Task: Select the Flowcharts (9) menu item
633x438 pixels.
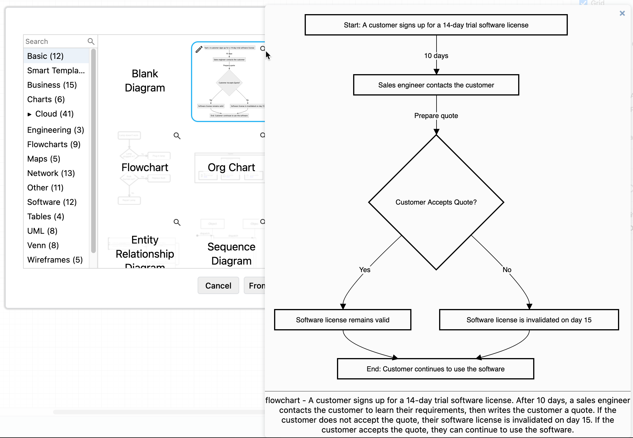Action: pos(53,144)
